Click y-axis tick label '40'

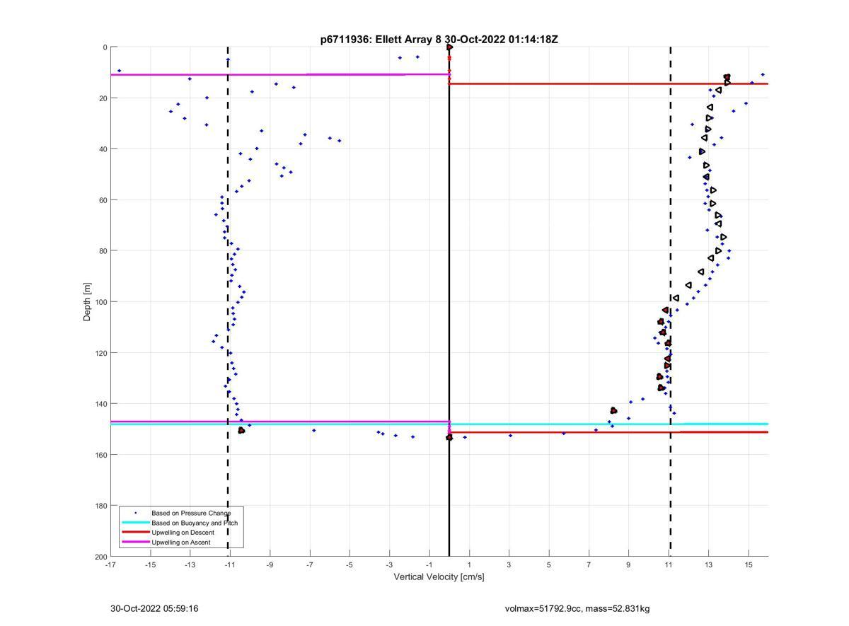click(x=102, y=149)
